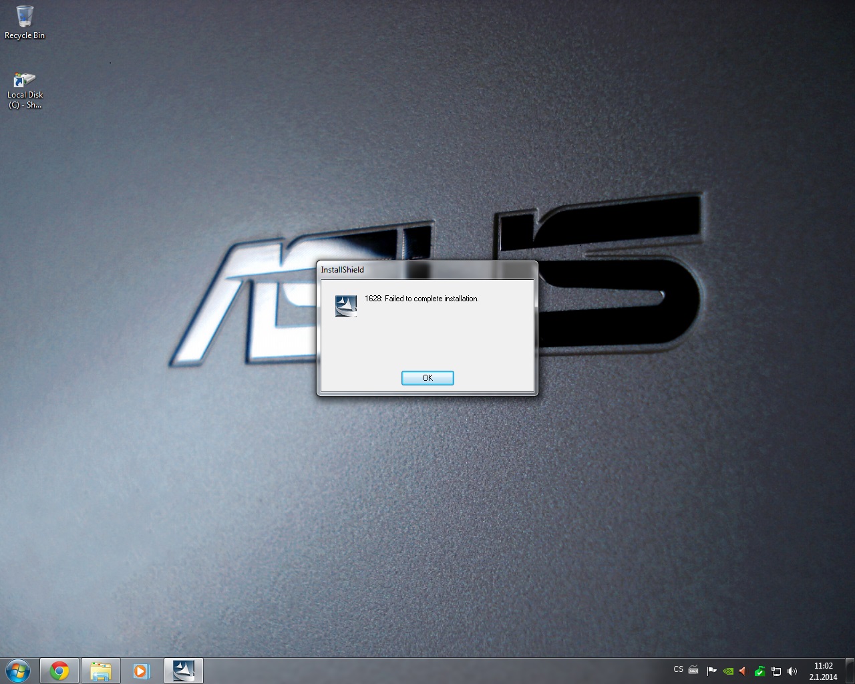The image size is (855, 684).
Task: Click the Show desktop button
Action: 850,671
